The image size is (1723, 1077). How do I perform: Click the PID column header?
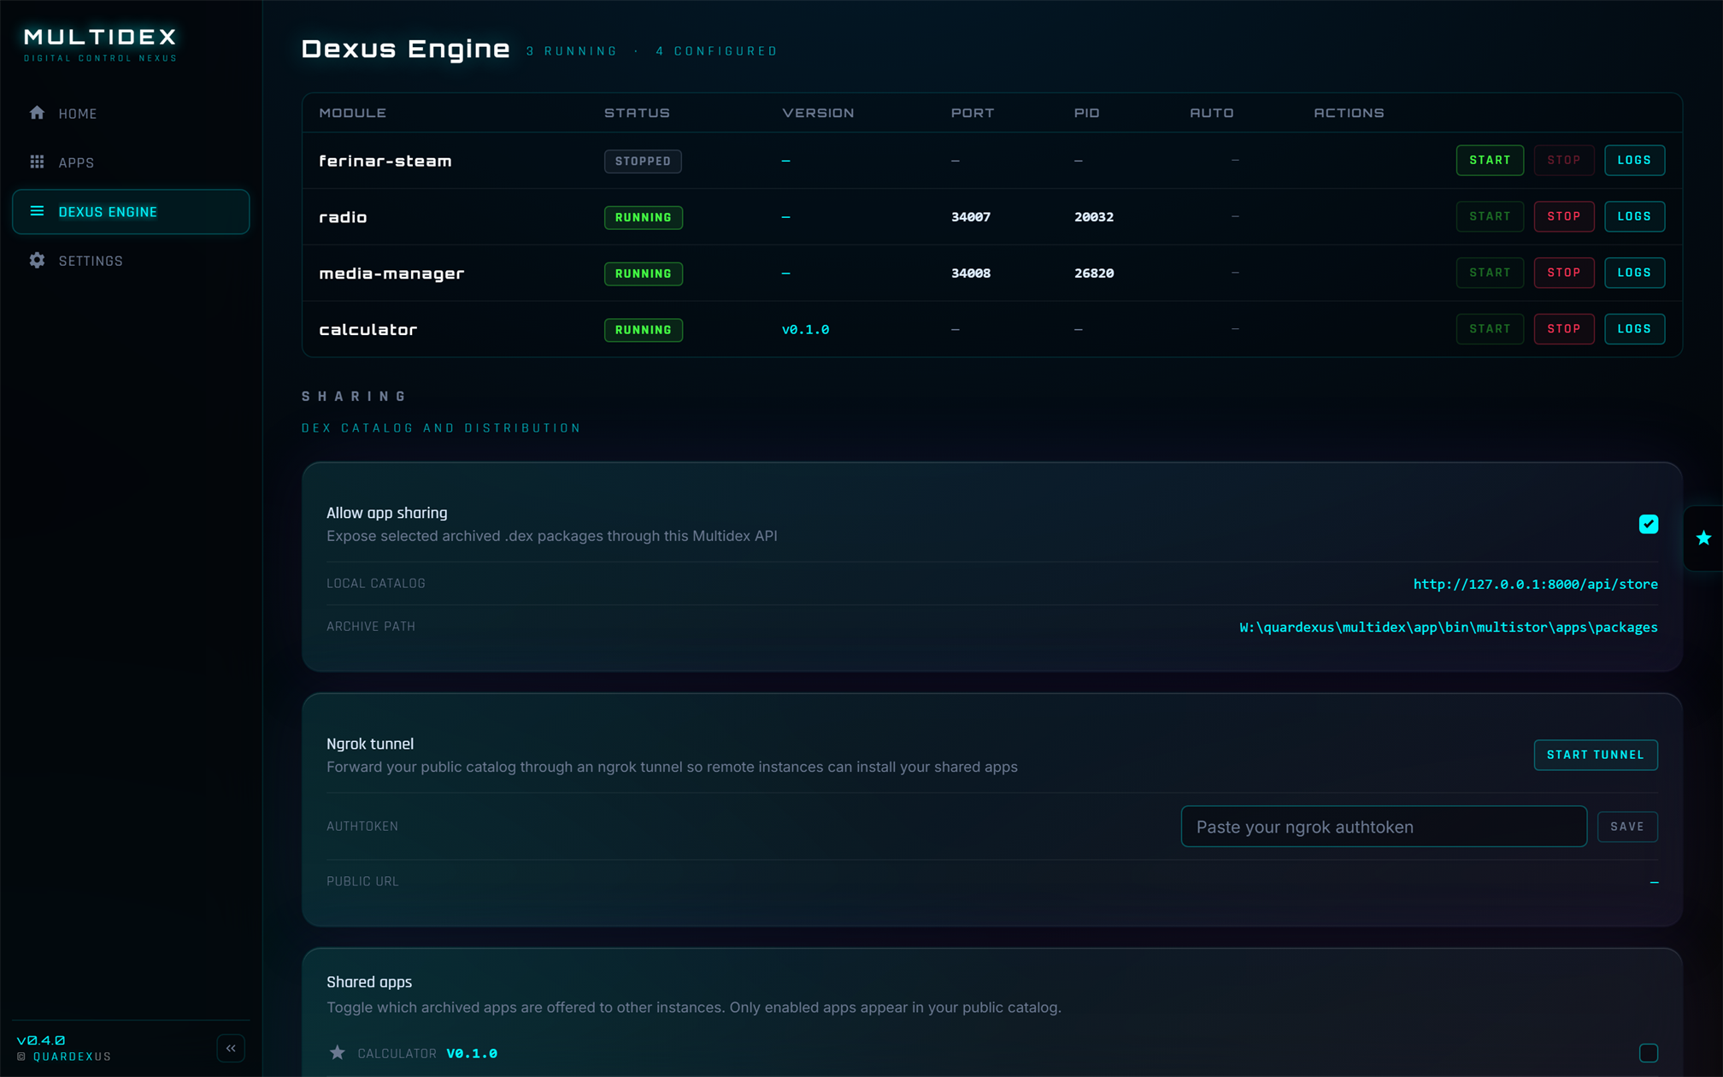pos(1086,113)
